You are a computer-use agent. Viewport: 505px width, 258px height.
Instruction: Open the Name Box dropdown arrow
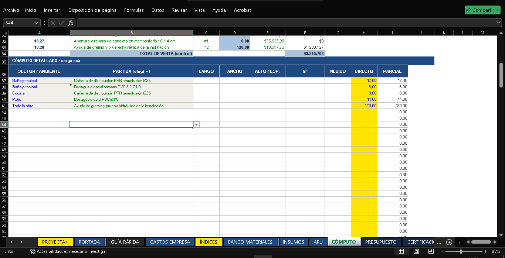pos(37,23)
